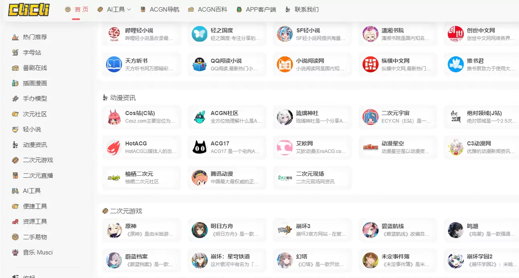Click the 动漫星空 logo icon

coord(371,147)
